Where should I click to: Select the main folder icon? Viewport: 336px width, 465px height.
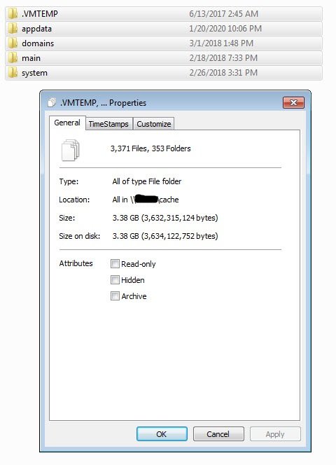coord(13,58)
